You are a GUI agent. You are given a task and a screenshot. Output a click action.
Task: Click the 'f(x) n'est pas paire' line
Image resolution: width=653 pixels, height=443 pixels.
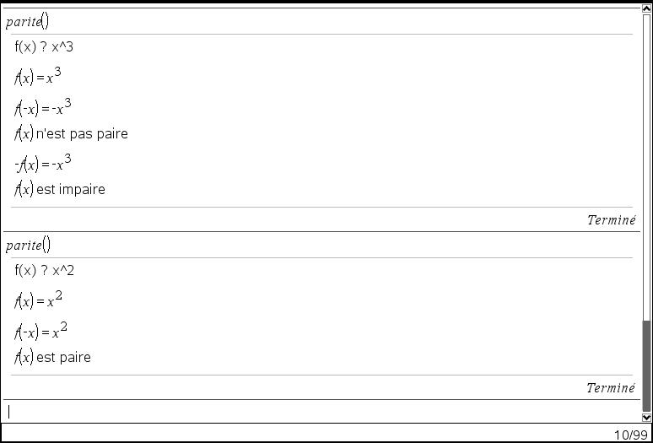[71, 133]
